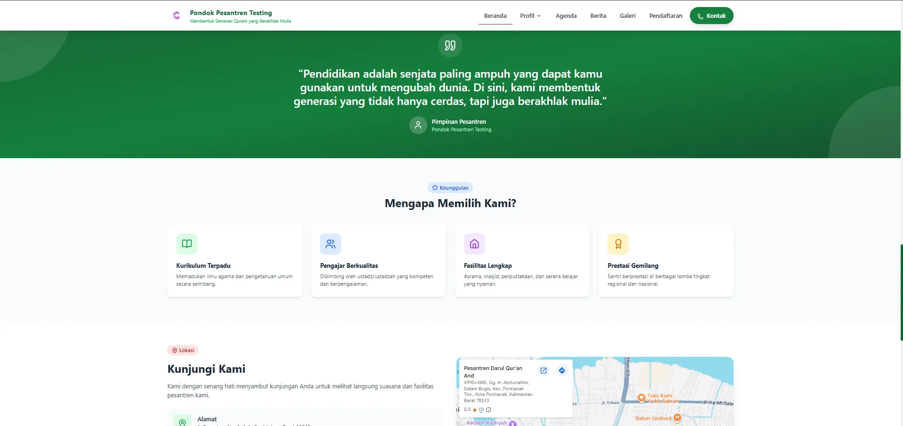Expand the Profil dropdown menu
Viewport: 903px width, 426px height.
530,16
